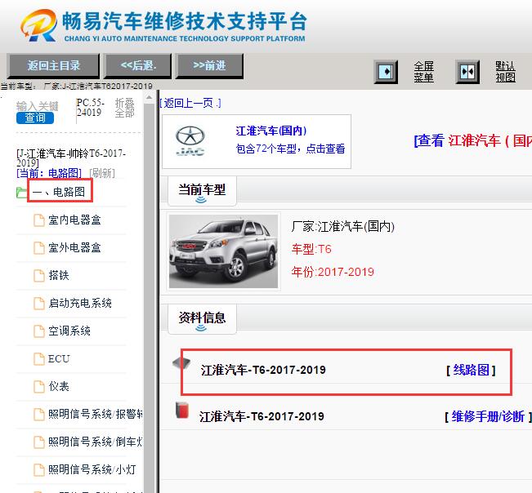Click the document icon beside ECU
This screenshot has width=532, height=493.
(39, 359)
